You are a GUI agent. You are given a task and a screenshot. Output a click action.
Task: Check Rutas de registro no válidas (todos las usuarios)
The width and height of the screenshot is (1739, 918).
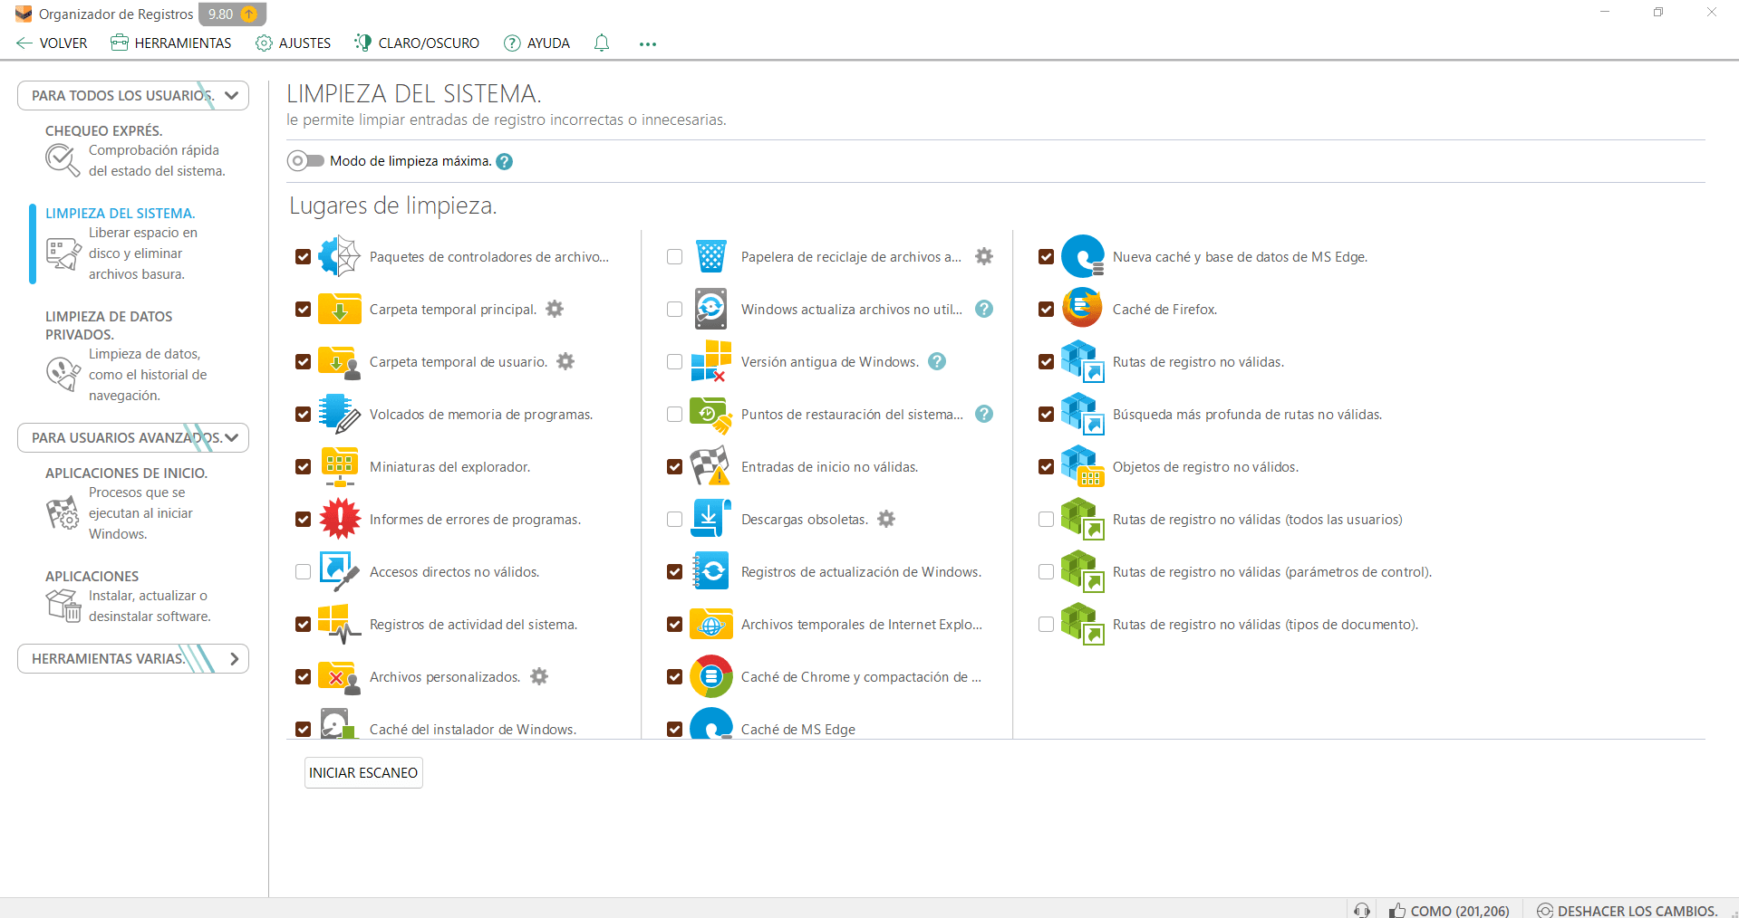[x=1046, y=519]
